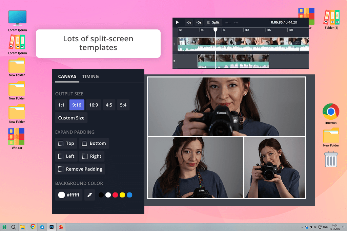Launch the Internet Chrome desktop shortcut
The width and height of the screenshot is (347, 231).
331,114
